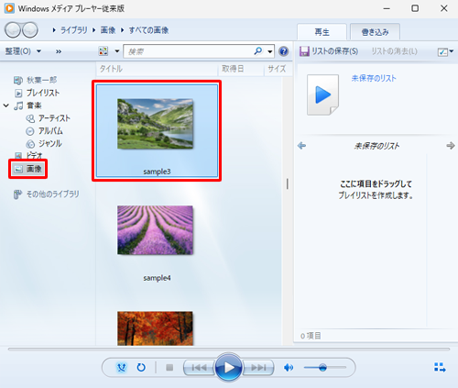Expand the search options dropdown arrow
Screen dimensions: 458x388
[x=270, y=51]
